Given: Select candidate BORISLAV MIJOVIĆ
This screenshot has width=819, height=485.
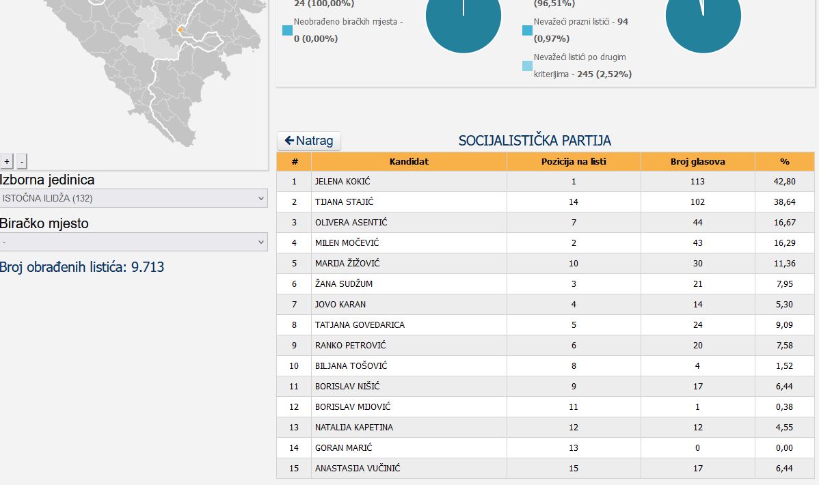Looking at the screenshot, I should click(353, 406).
